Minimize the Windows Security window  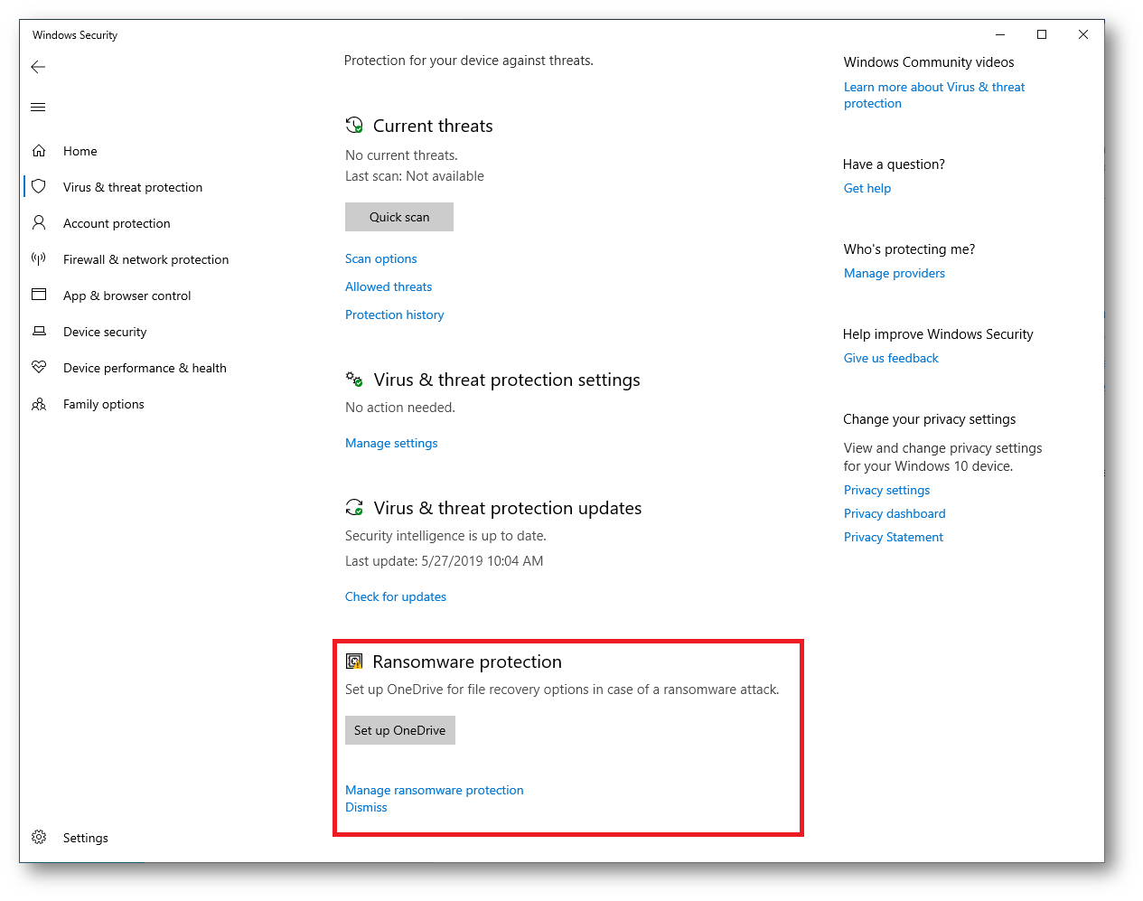pyautogui.click(x=1000, y=34)
